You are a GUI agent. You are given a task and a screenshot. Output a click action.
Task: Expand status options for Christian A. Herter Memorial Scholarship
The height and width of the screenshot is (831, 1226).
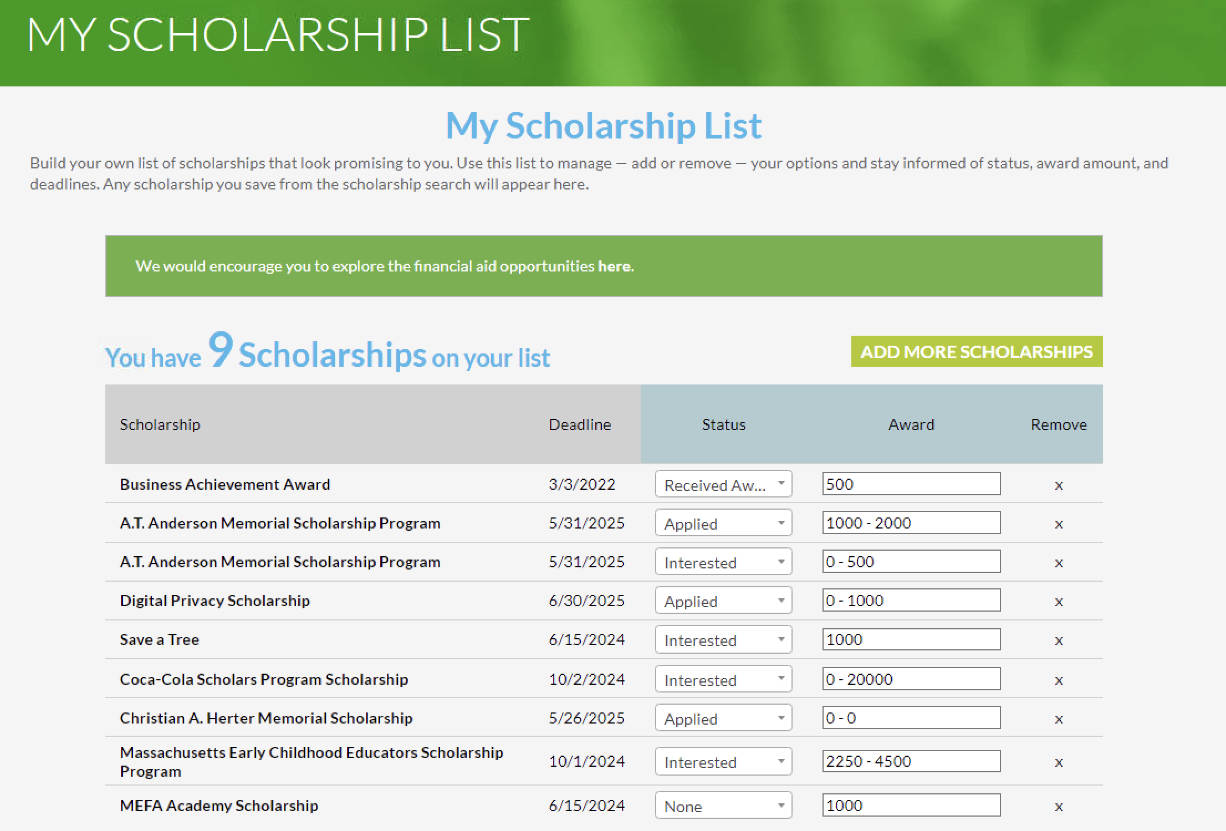[x=723, y=717]
